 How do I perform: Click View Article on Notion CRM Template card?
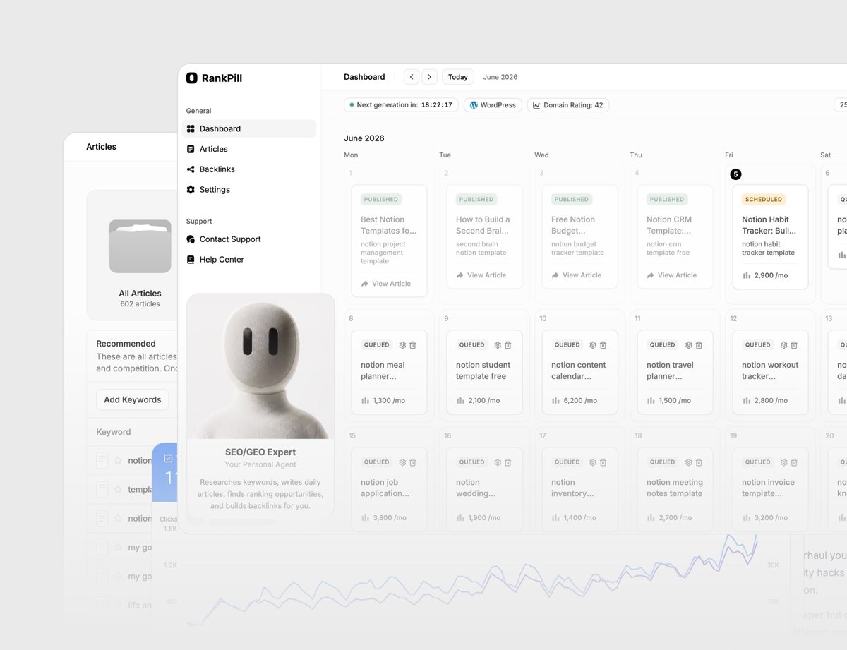coord(672,275)
